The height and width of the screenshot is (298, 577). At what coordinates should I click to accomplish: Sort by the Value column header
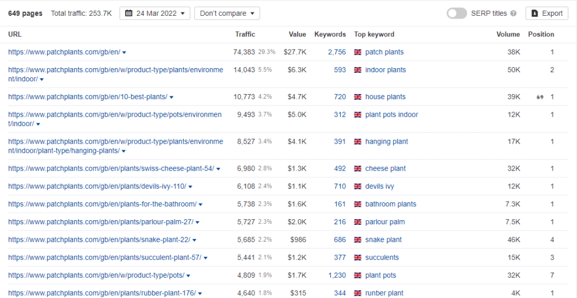pyautogui.click(x=298, y=34)
